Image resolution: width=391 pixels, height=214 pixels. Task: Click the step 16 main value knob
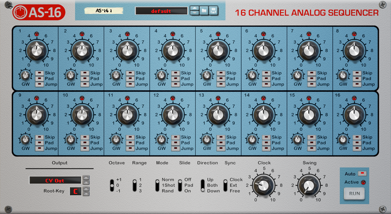354,115
